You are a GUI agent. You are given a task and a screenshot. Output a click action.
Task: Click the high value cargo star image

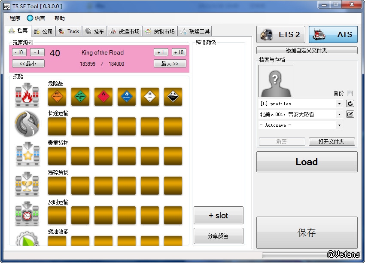click(x=27, y=154)
